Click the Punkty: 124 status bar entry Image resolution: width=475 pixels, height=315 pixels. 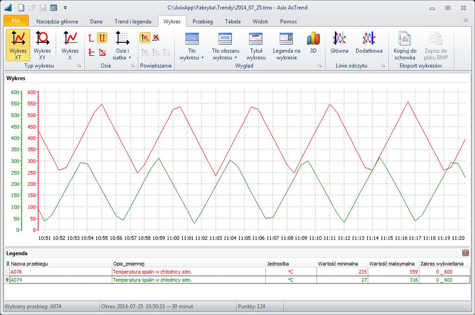(x=251, y=307)
